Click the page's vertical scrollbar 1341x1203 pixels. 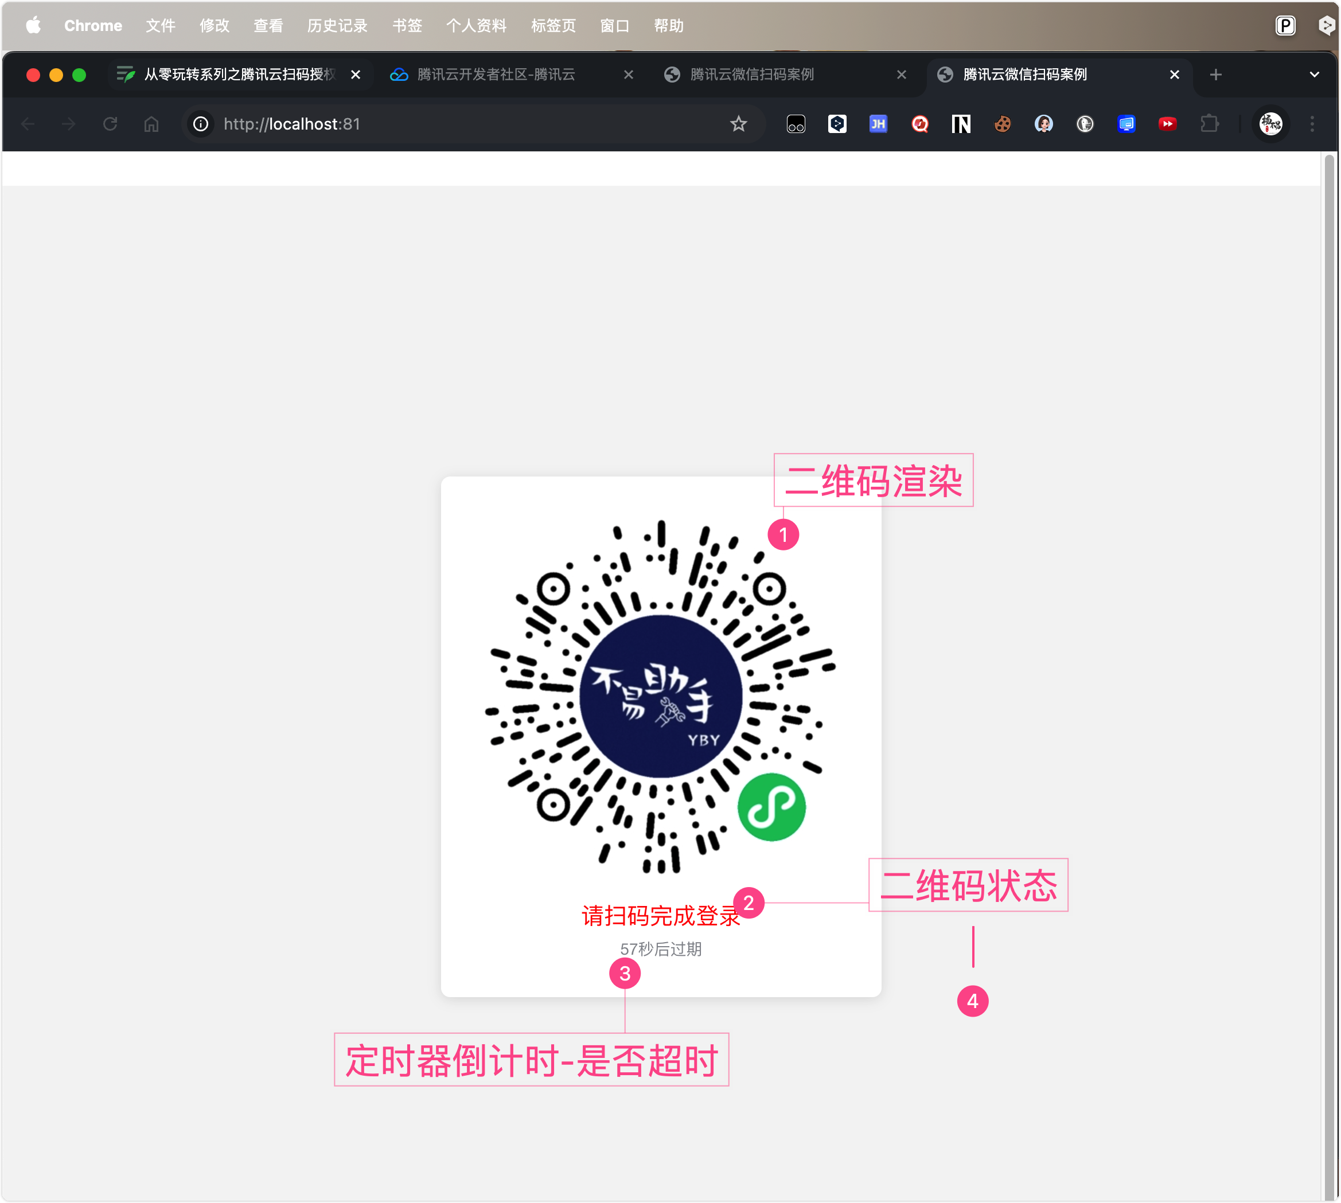pyautogui.click(x=1330, y=677)
